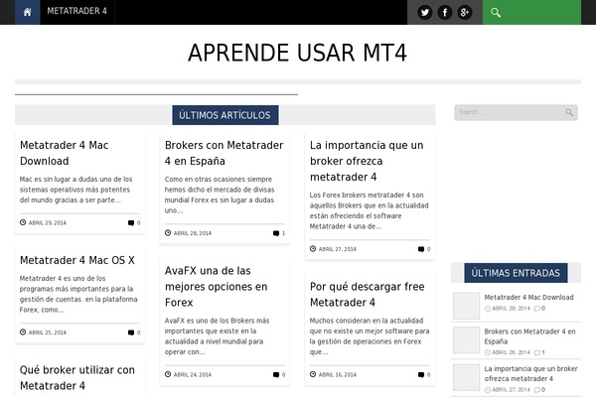Click the clock icon beside ABRIL 16, 2014
The width and height of the screenshot is (596, 397).
[313, 374]
